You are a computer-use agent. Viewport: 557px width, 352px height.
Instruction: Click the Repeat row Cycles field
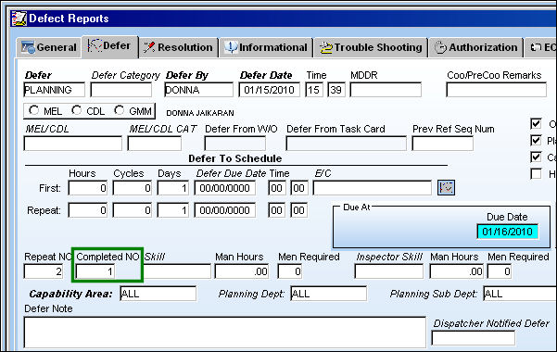point(133,210)
